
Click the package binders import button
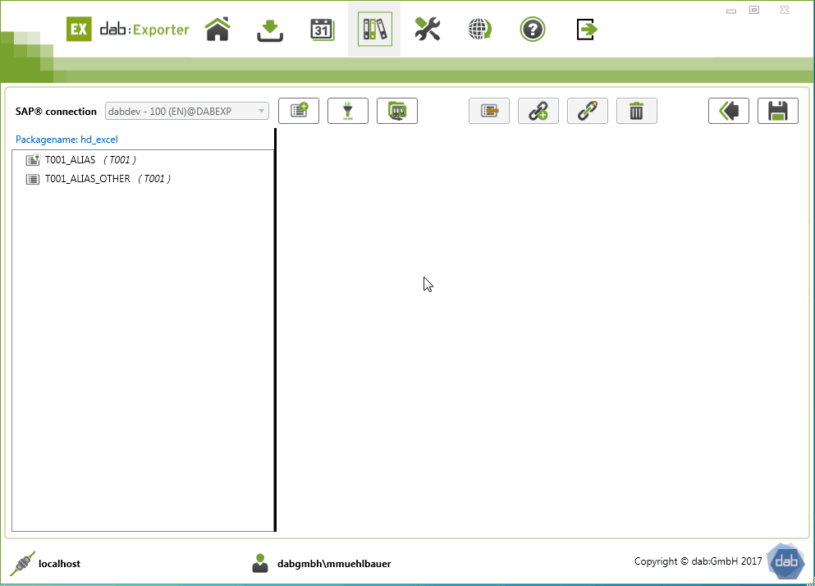point(397,111)
